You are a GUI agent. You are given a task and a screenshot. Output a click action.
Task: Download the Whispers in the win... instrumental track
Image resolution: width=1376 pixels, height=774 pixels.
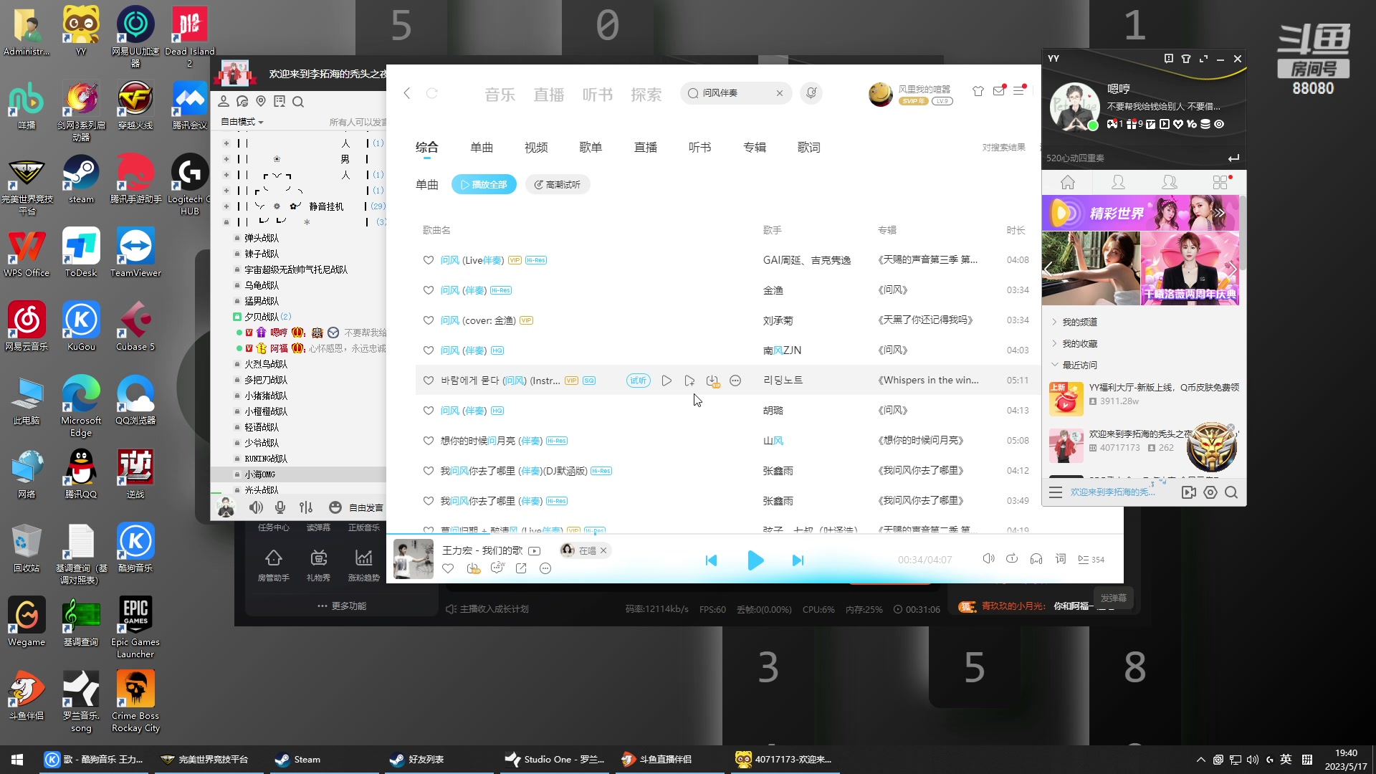pos(713,381)
